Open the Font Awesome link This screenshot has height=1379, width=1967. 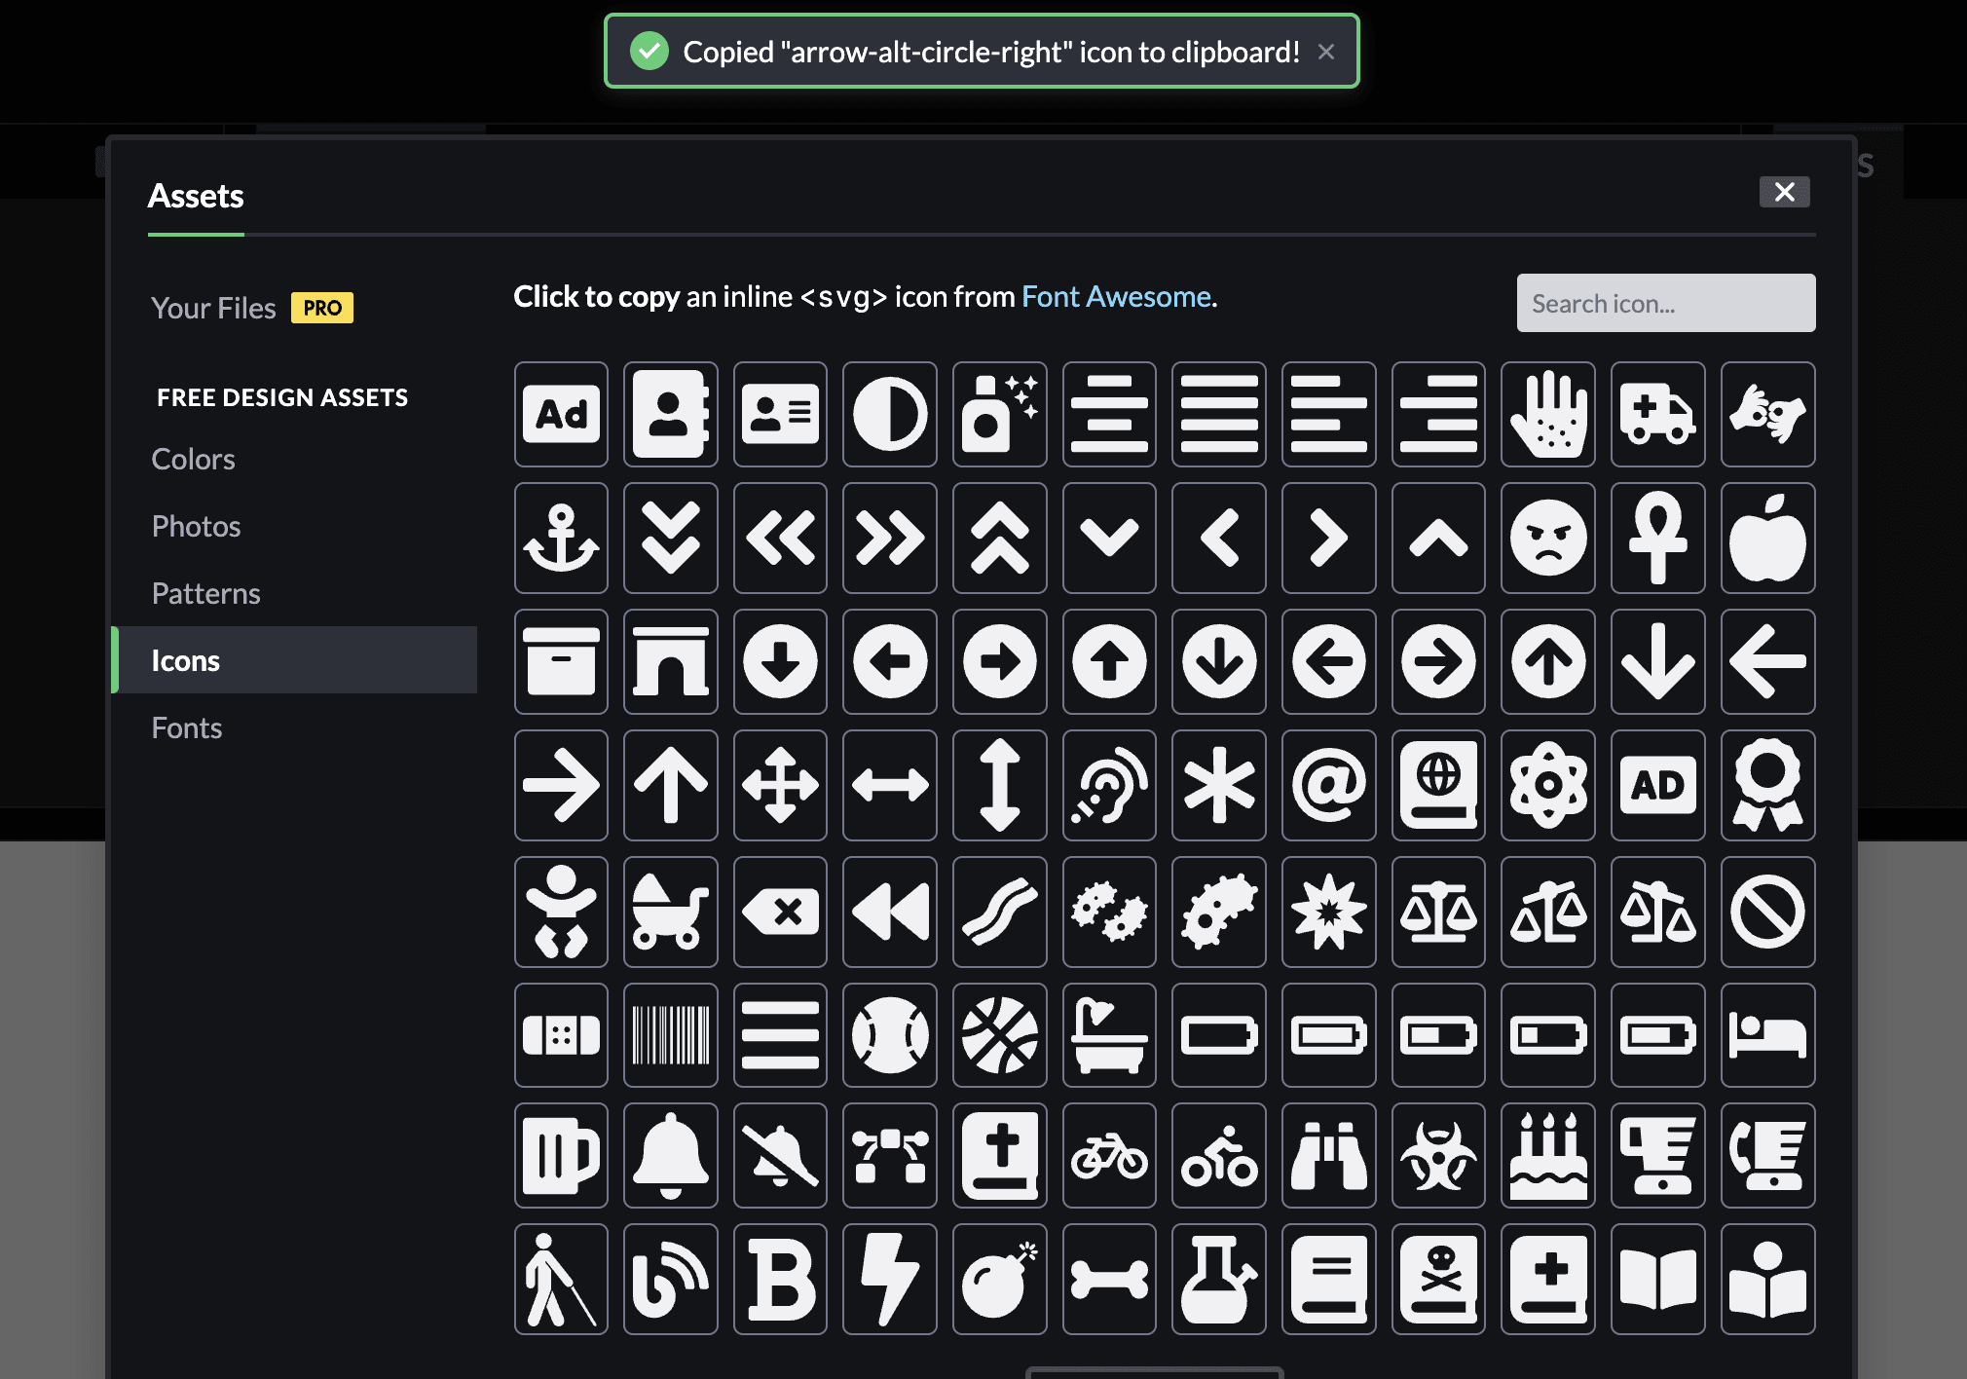(x=1116, y=296)
